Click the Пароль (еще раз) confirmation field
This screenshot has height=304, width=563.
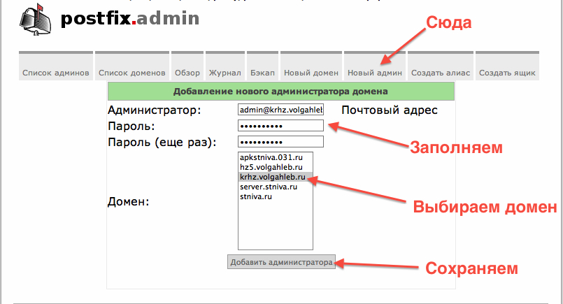pos(280,142)
